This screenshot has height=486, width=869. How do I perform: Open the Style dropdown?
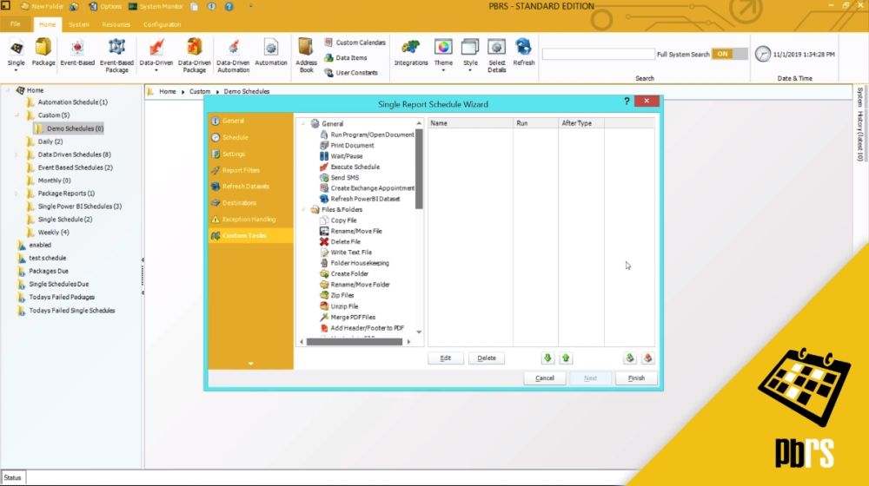click(470, 55)
